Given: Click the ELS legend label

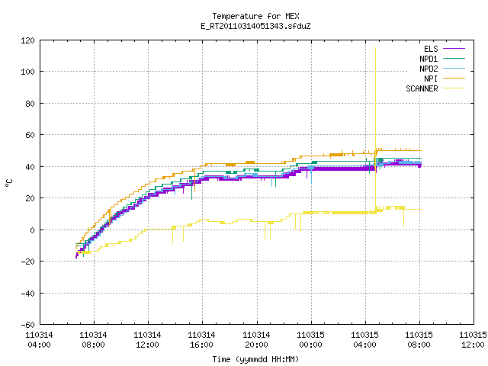Looking at the screenshot, I should click(431, 49).
